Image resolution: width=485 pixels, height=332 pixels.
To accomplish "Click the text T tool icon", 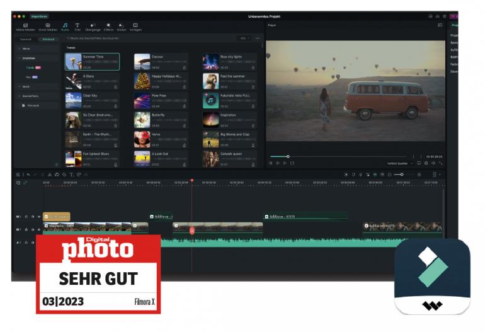I will pos(71,175).
